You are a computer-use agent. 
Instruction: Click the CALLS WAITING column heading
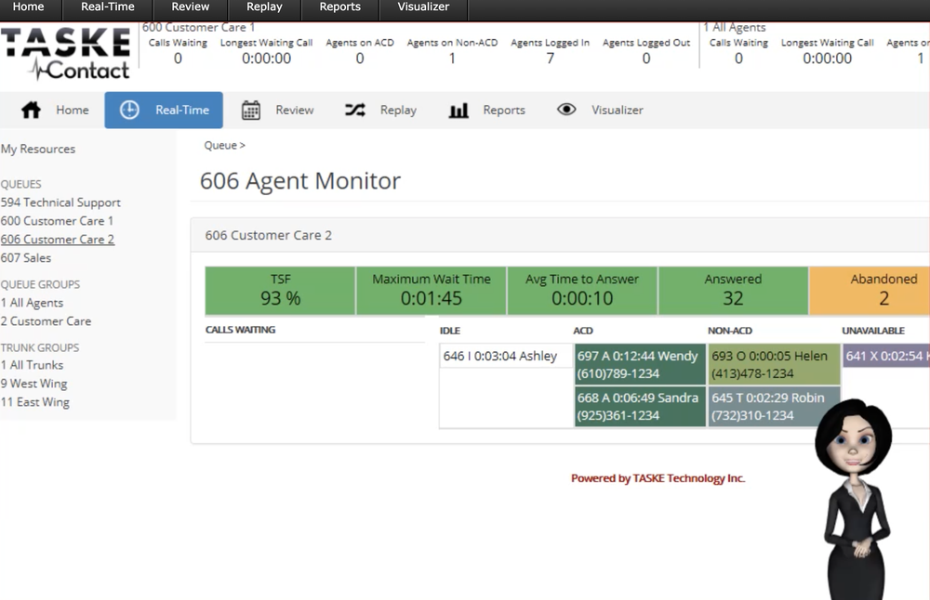coord(240,330)
